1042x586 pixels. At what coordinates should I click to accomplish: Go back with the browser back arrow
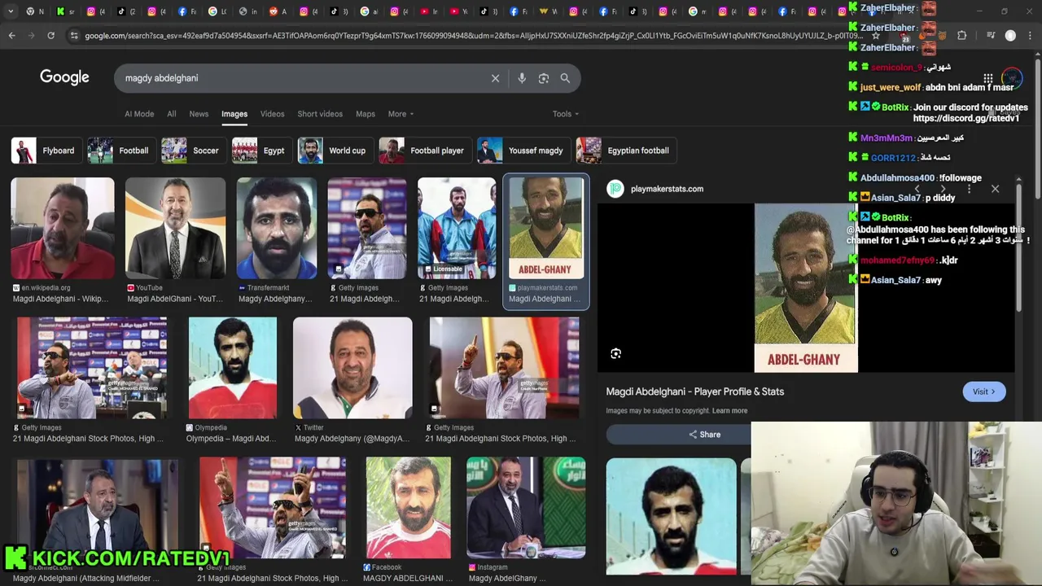[x=11, y=36]
